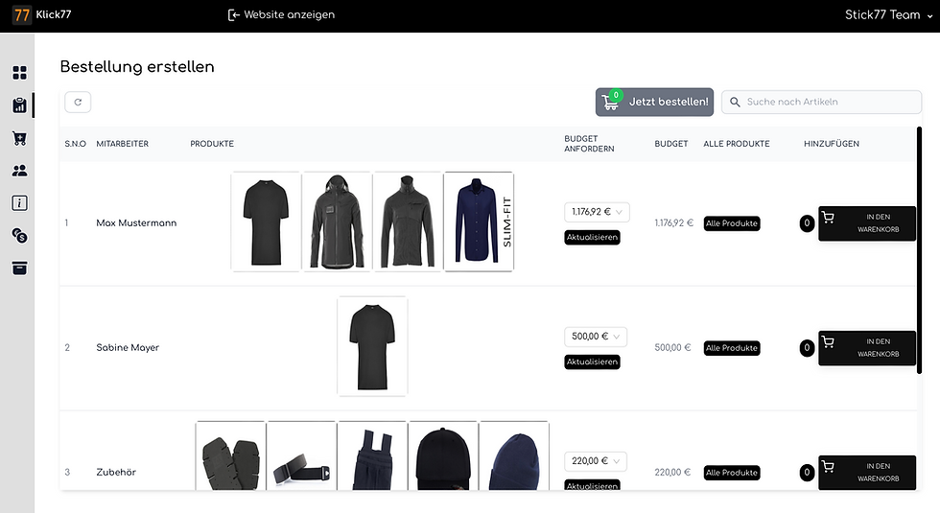The height and width of the screenshot is (513, 940).
Task: Select Sabine Mayer's black t-shirt thumbnail
Action: pyautogui.click(x=372, y=346)
